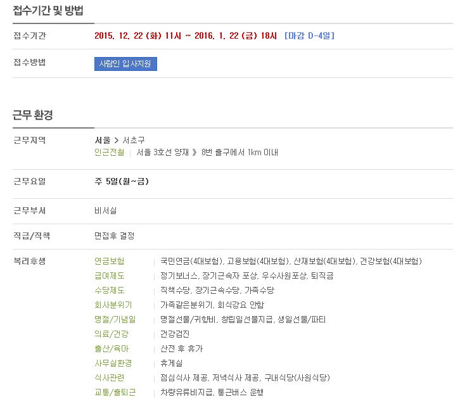Image resolution: width=472 pixels, height=399 pixels.
Task: Click the 출산/육아 benefits category
Action: [112, 348]
